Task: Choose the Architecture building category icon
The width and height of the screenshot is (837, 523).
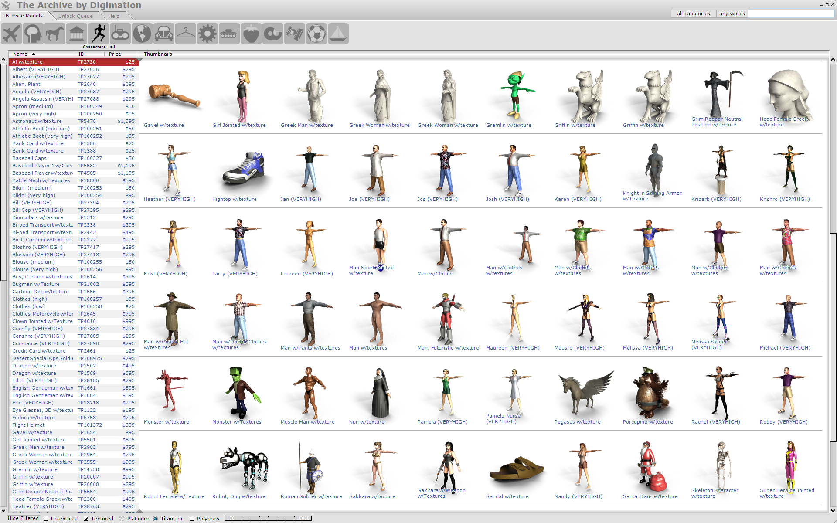Action: point(77,34)
